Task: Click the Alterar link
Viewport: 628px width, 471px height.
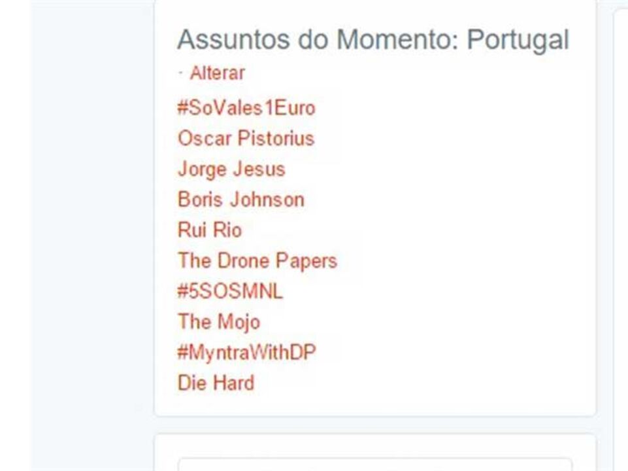Action: 217,73
